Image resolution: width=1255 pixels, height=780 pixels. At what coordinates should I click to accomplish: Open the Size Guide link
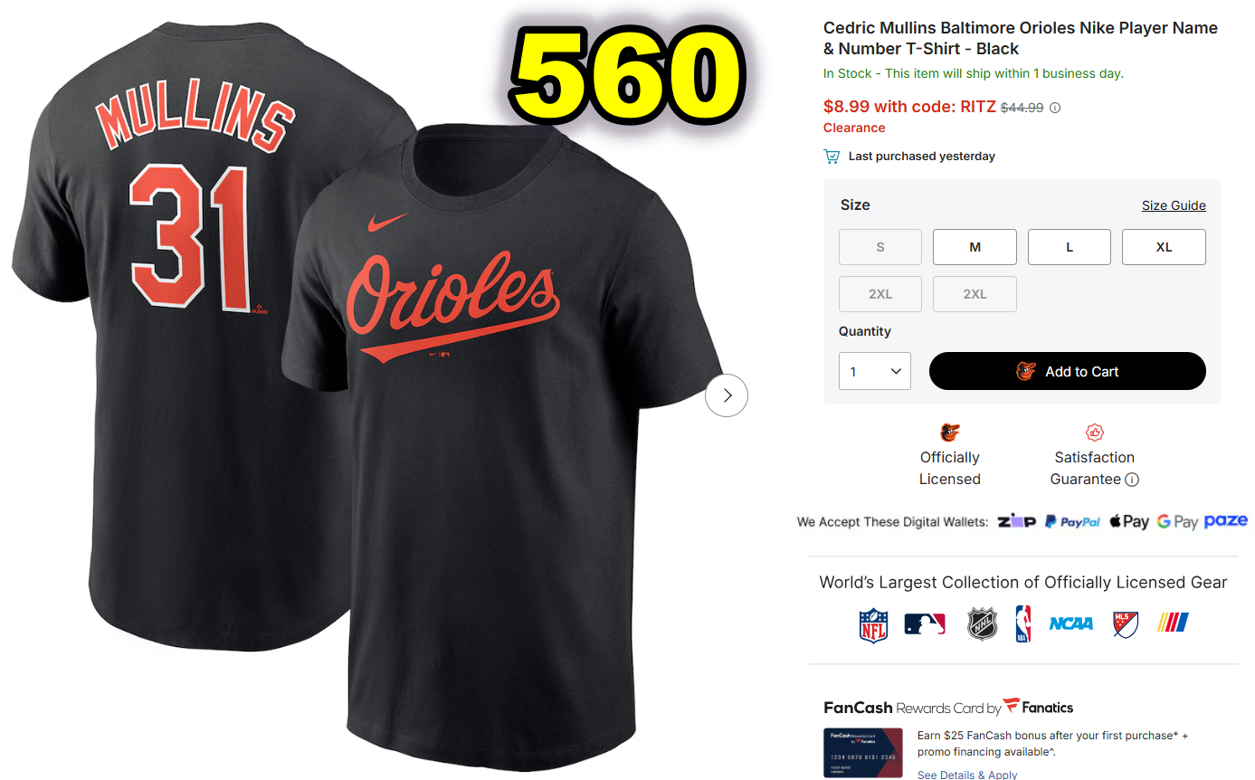pos(1174,205)
